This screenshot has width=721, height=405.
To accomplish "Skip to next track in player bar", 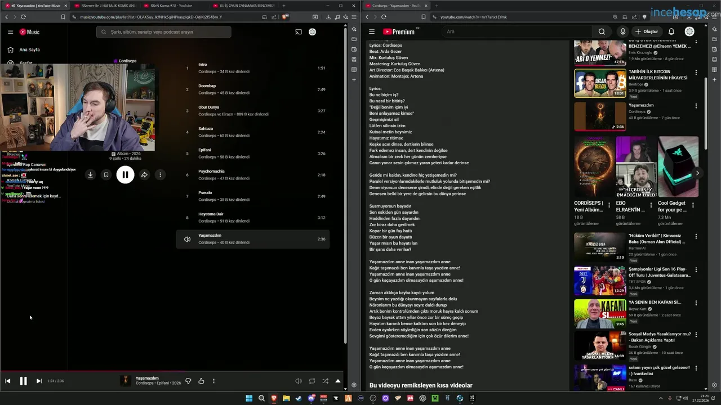I will (39, 381).
